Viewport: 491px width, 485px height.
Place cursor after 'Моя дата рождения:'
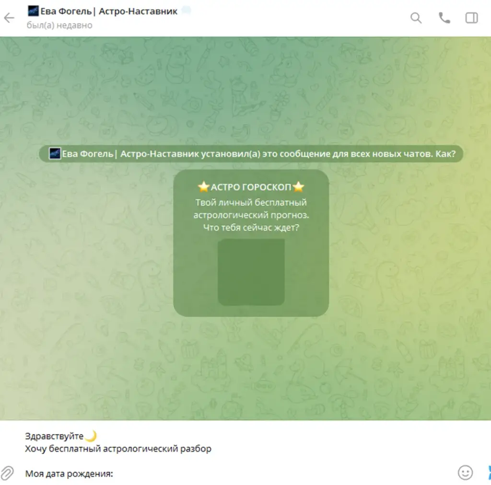(x=114, y=473)
